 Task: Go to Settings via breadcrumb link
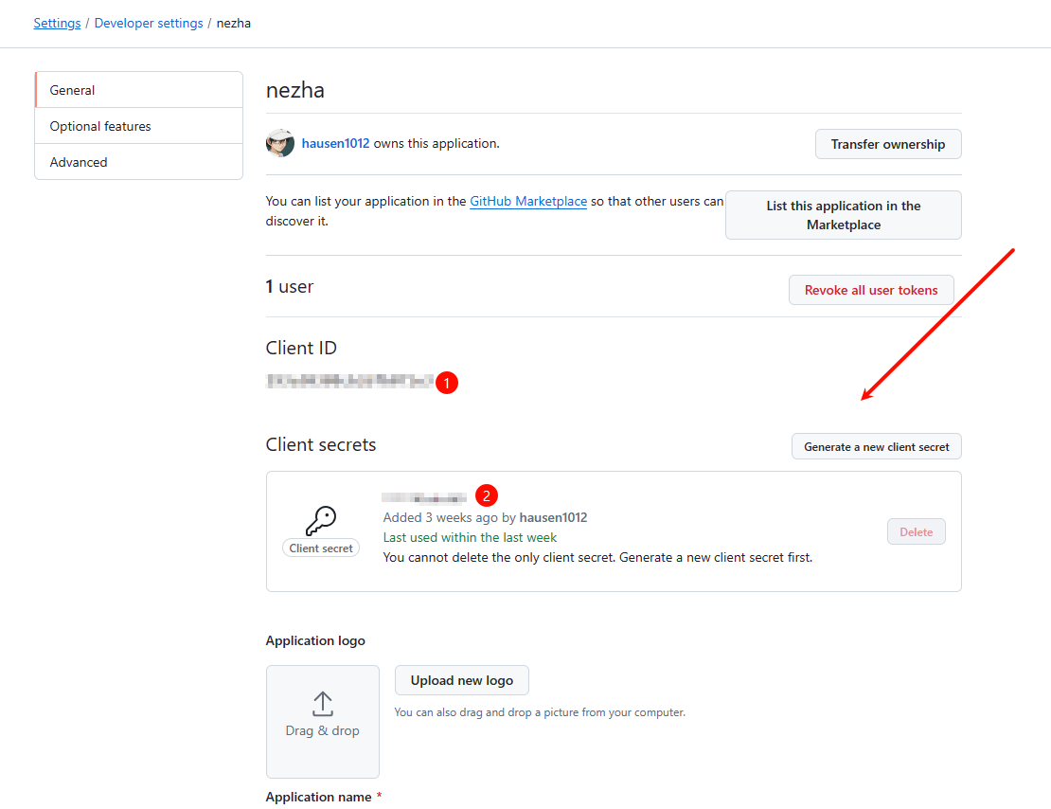[57, 23]
